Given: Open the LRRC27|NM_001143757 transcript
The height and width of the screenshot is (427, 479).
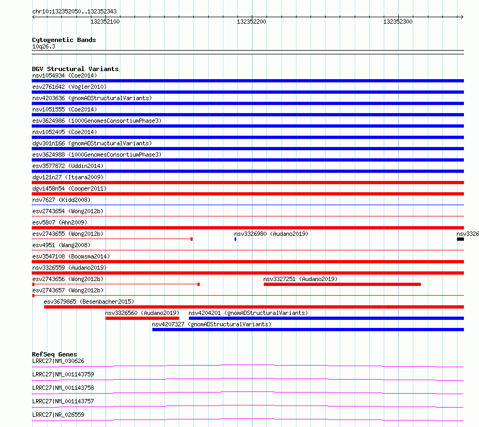Looking at the screenshot, I should (63, 401).
